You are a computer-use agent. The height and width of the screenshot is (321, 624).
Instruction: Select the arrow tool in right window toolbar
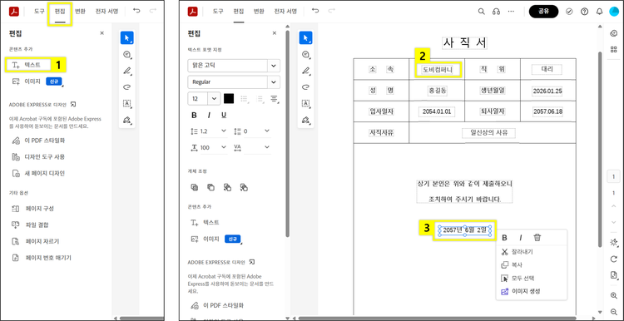point(305,37)
